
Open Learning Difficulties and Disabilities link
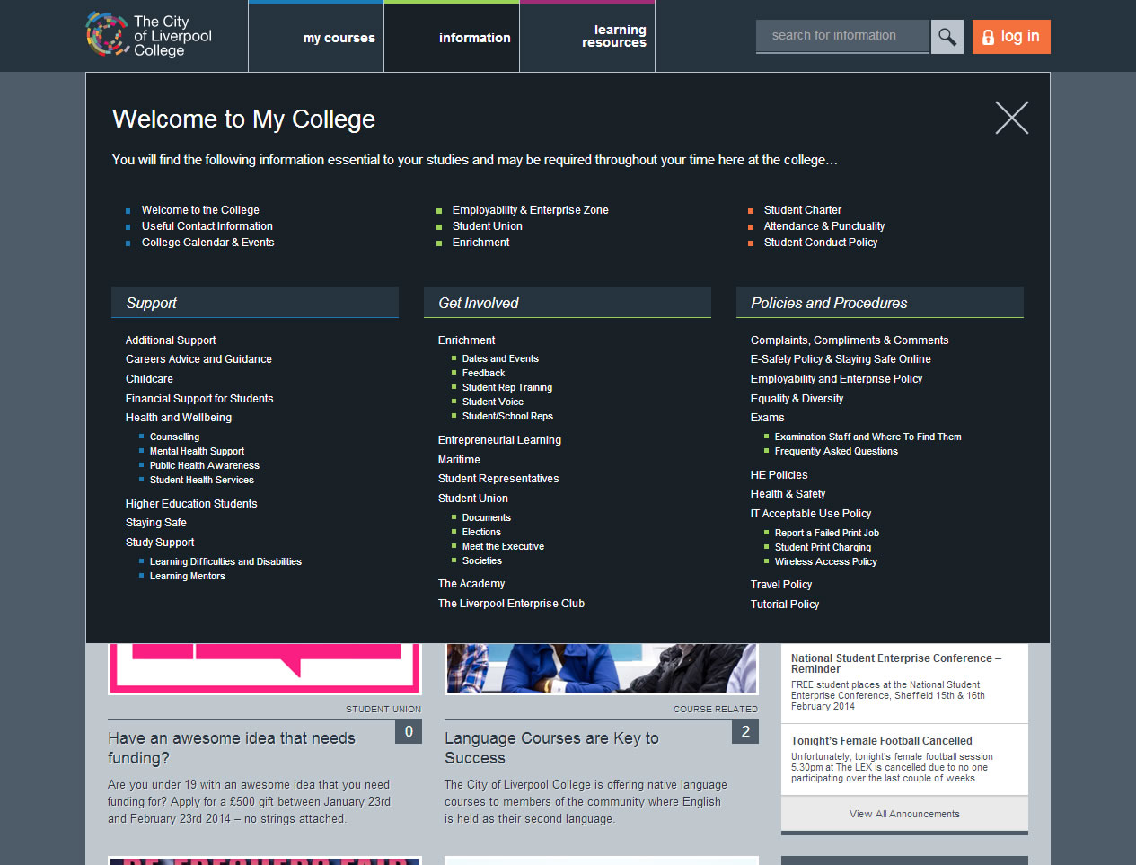tap(225, 562)
